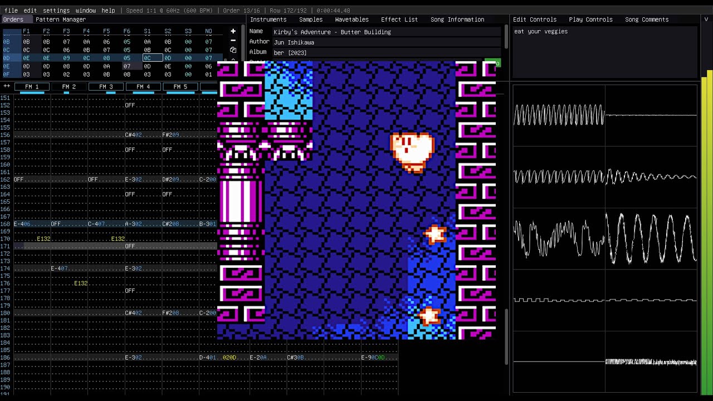Select note F#209 on row 156
This screenshot has height=401, width=713.
(170, 135)
